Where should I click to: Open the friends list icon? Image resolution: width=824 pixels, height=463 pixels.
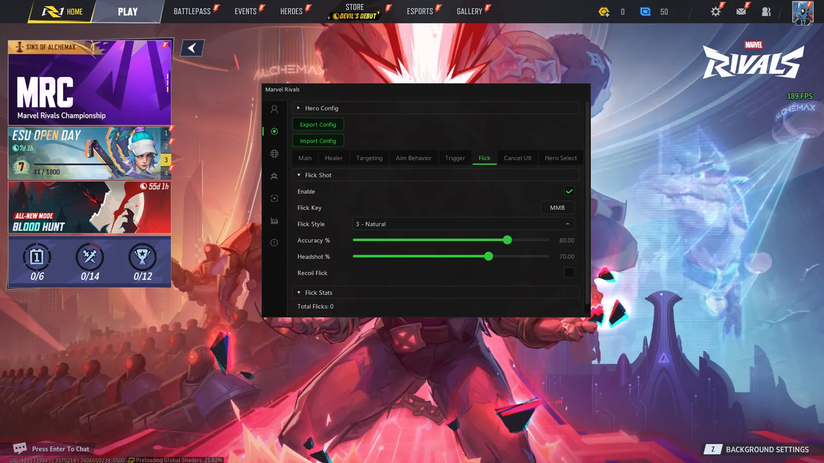(766, 11)
